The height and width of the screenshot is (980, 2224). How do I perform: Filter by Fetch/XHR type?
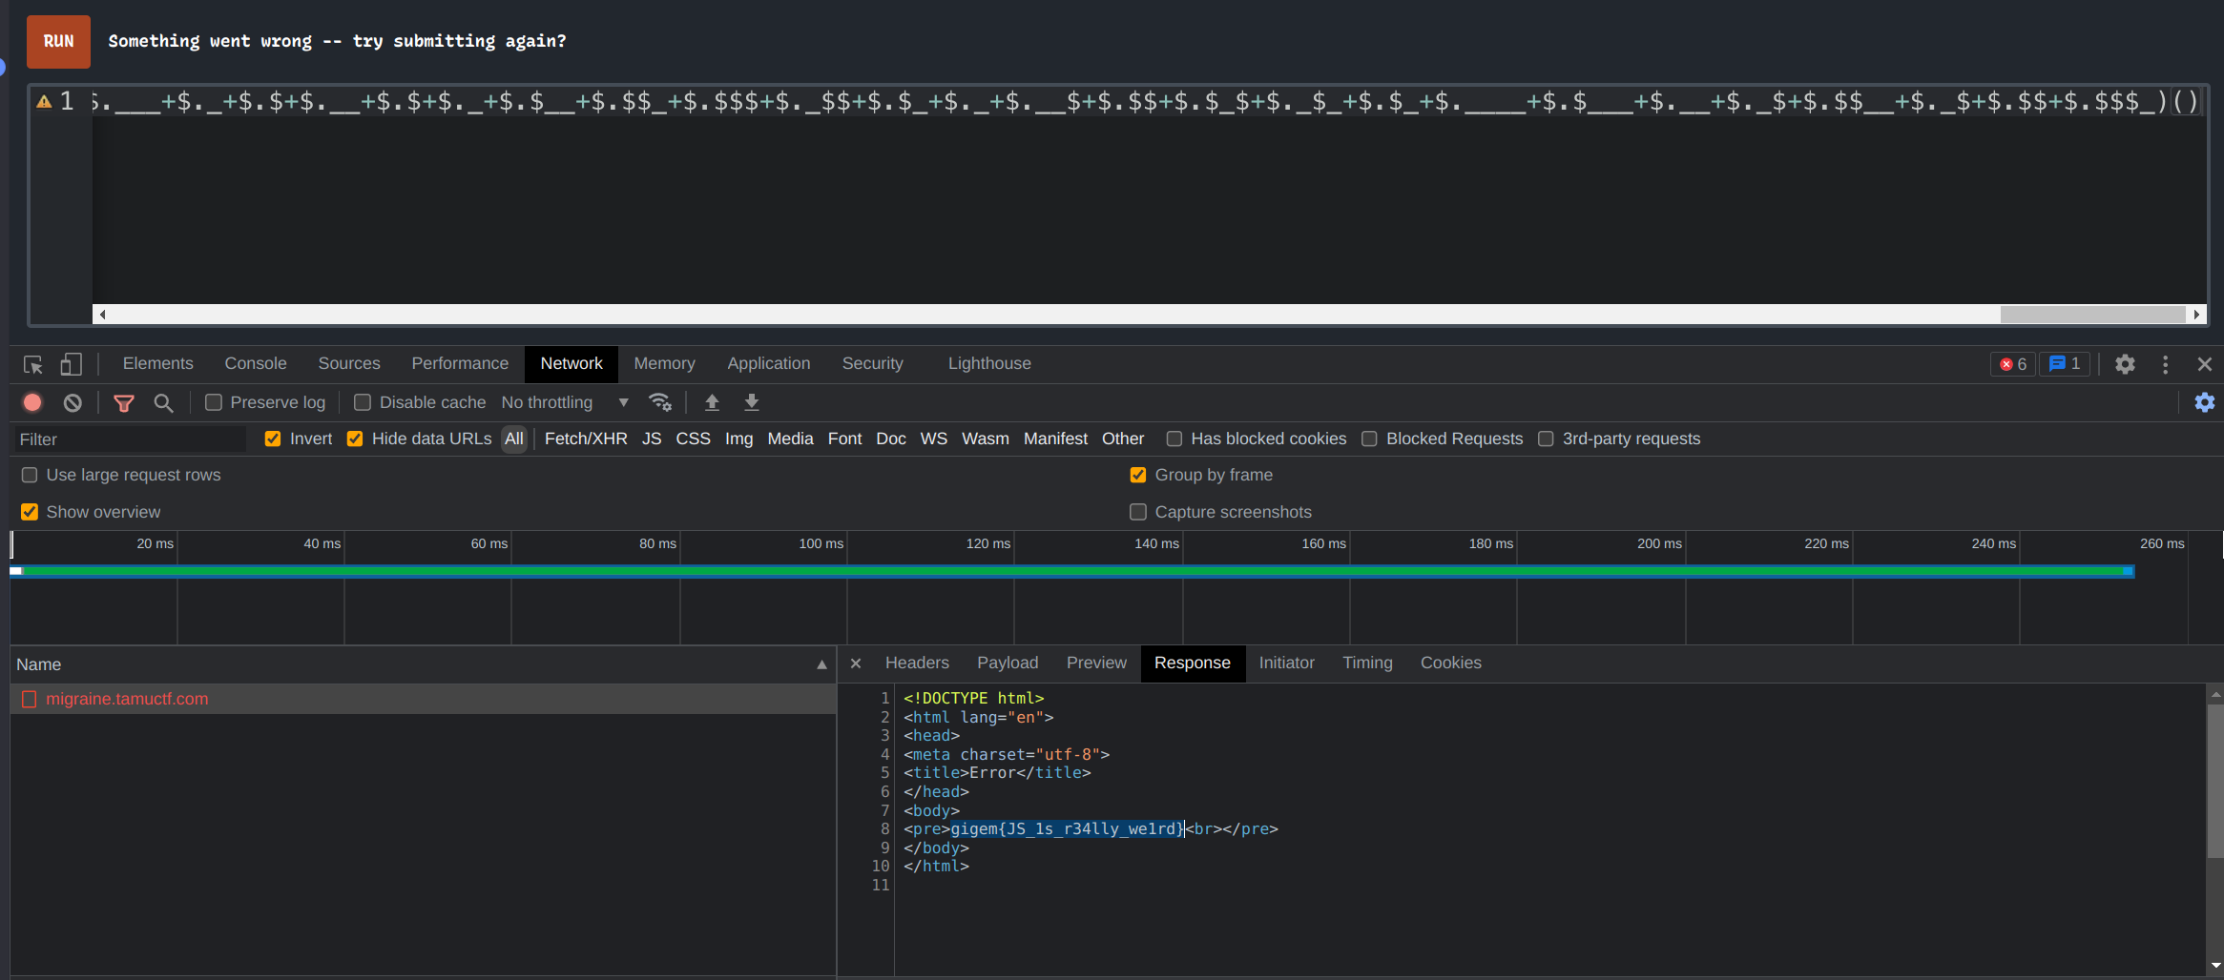[x=586, y=439]
